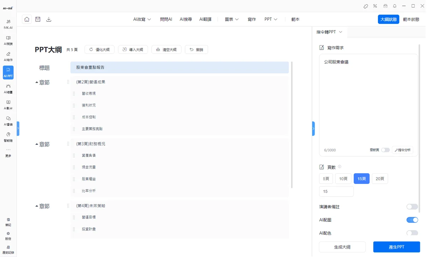Select the 10頁 page count option
Image resolution: width=427 pixels, height=257 pixels.
343,179
